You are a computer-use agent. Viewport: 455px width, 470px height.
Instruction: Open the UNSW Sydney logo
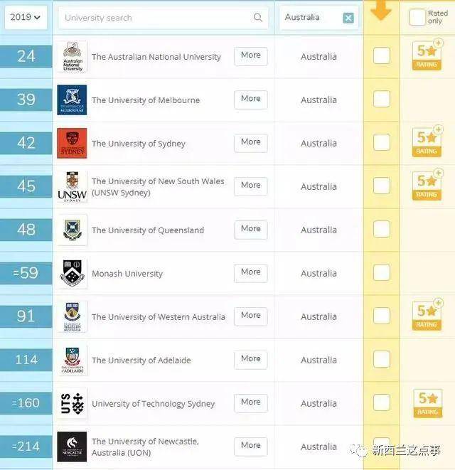click(72, 186)
